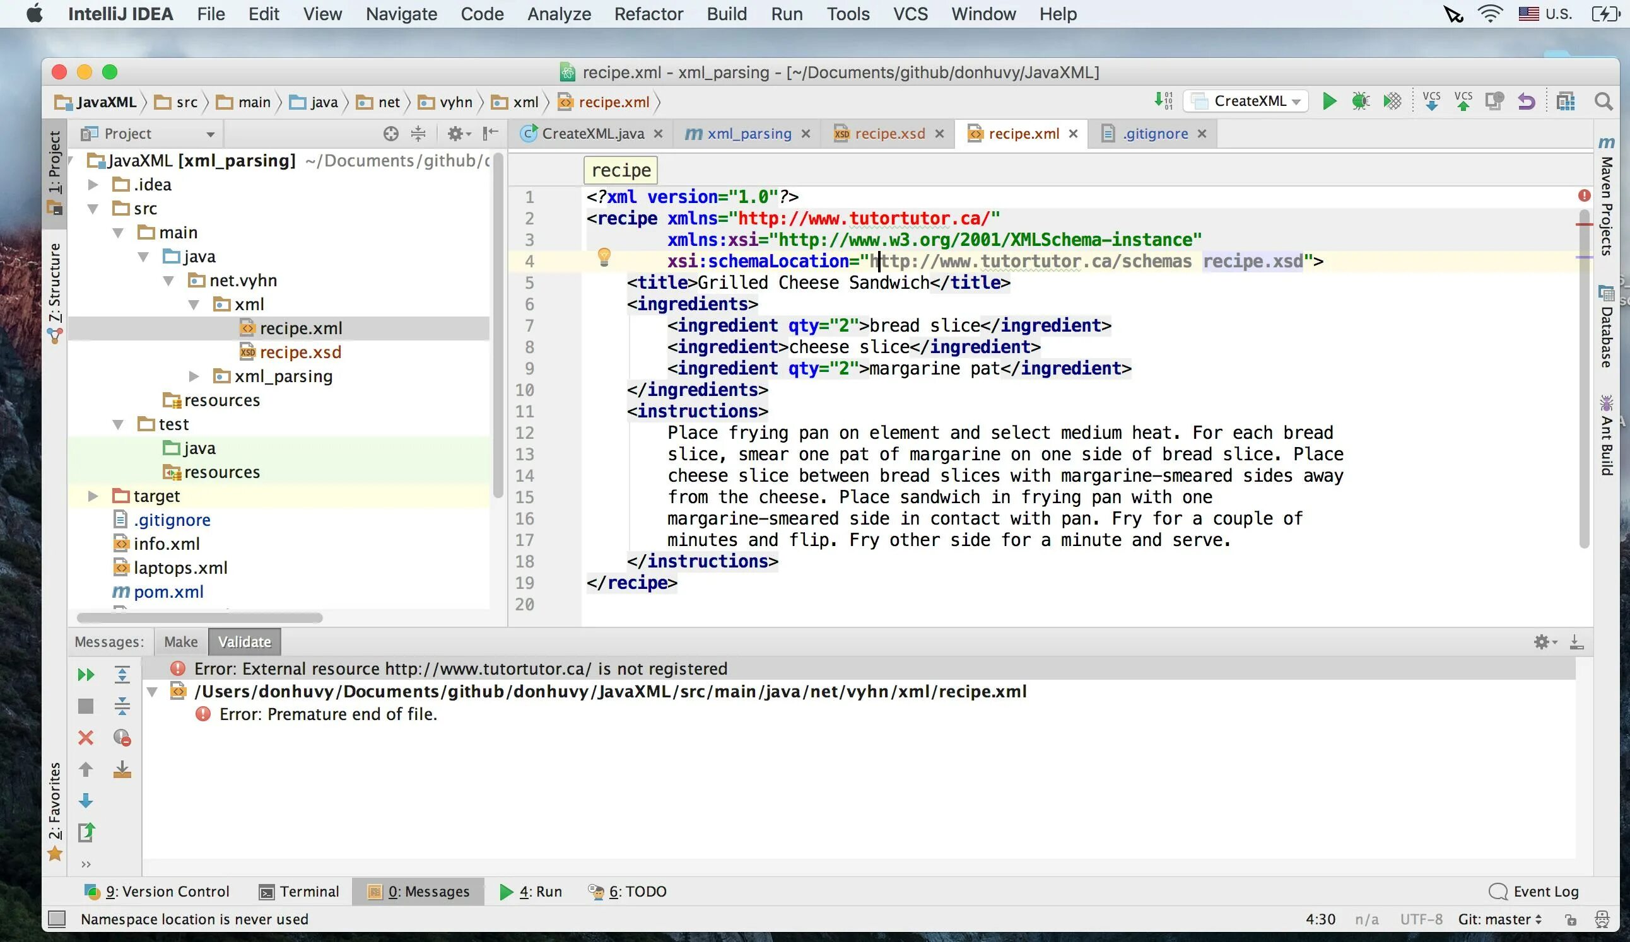1630x942 pixels.
Task: Open the Refactor menu
Action: click(648, 14)
